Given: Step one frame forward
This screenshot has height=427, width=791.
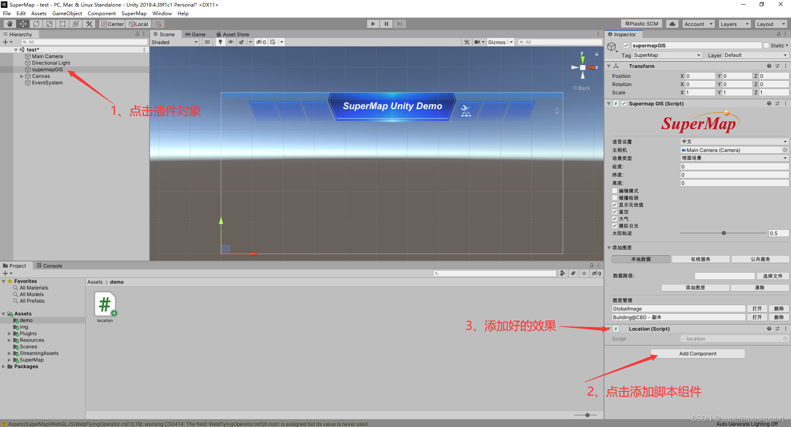Looking at the screenshot, I should pyautogui.click(x=399, y=24).
